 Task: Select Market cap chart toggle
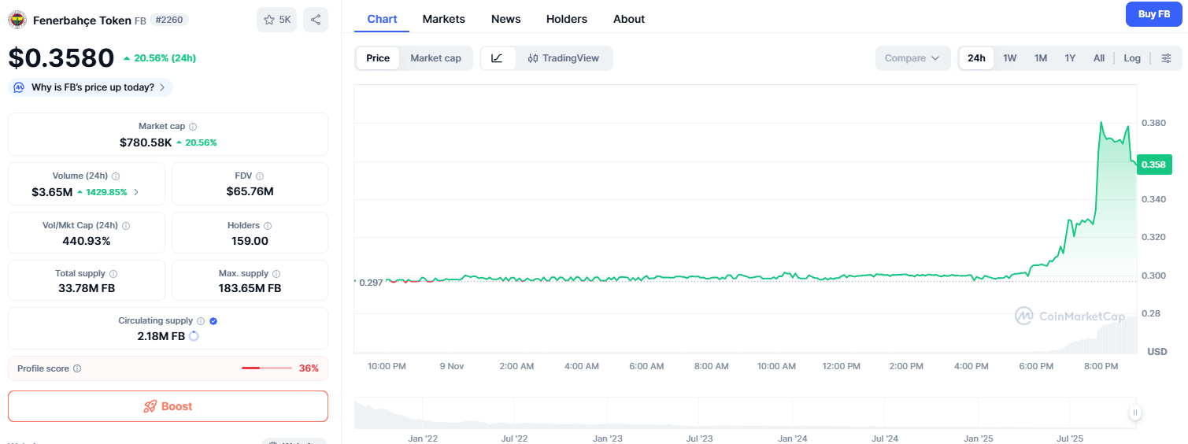(x=435, y=58)
